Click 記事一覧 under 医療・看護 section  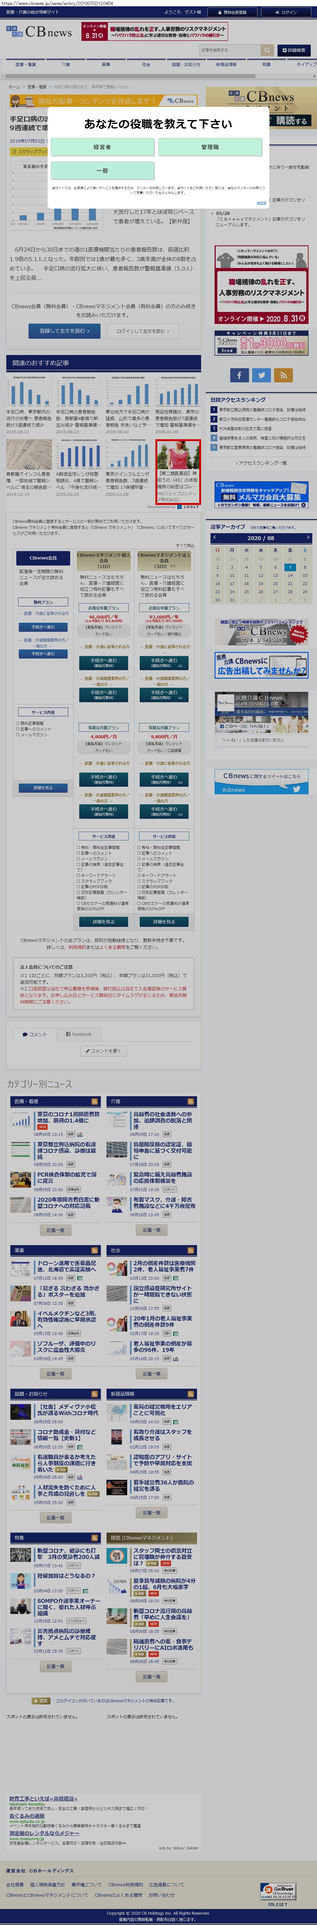[56, 1230]
